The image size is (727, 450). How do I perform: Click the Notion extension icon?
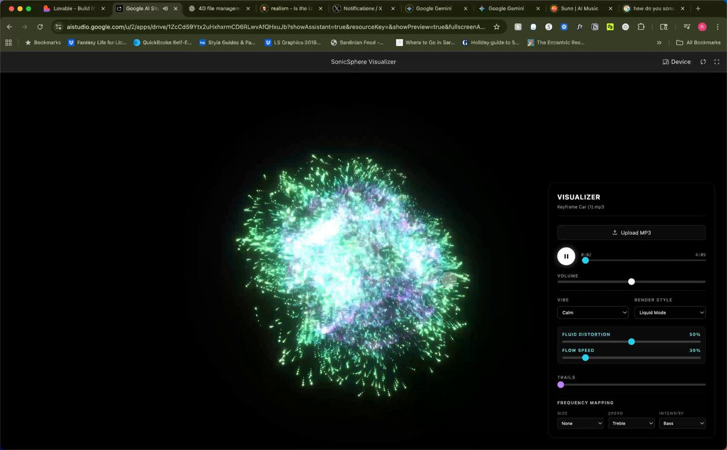point(595,27)
